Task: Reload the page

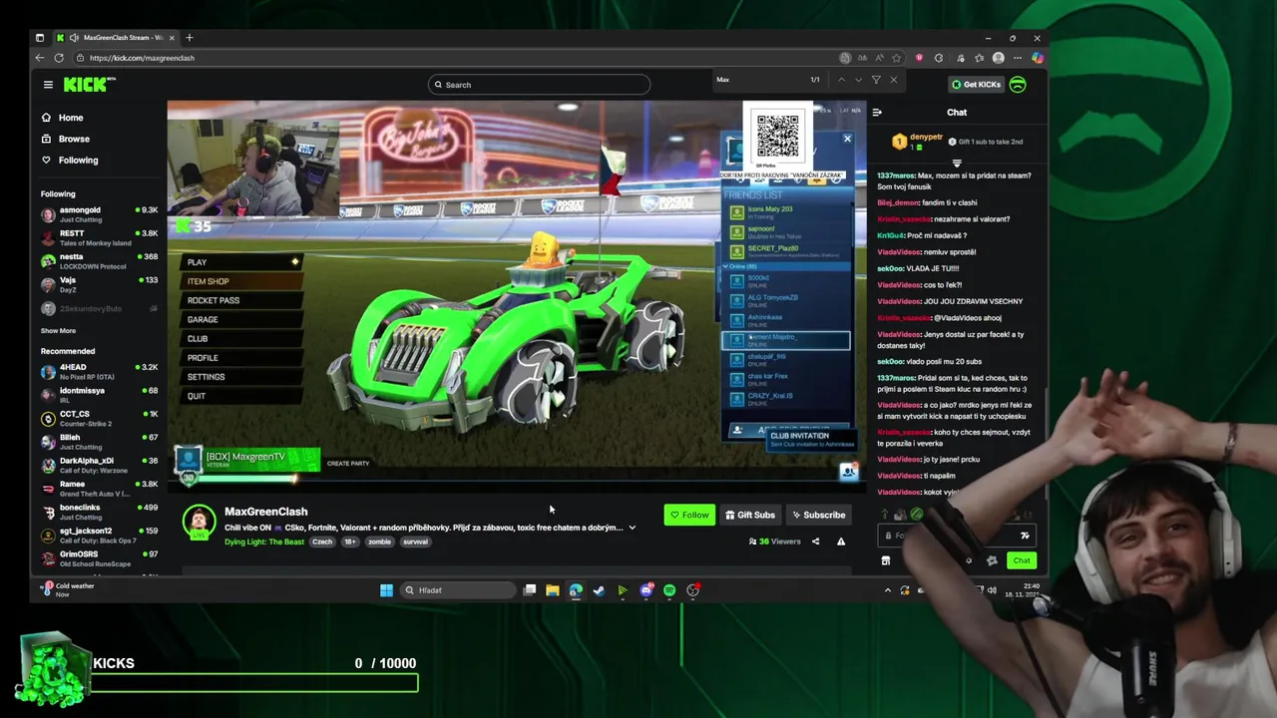Action: point(59,58)
